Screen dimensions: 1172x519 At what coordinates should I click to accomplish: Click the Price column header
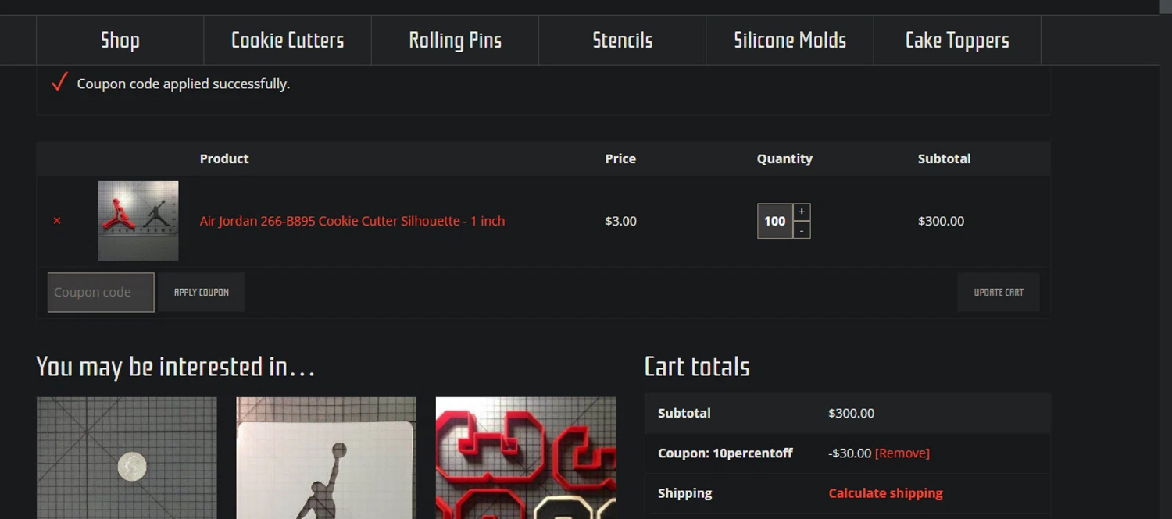620,158
